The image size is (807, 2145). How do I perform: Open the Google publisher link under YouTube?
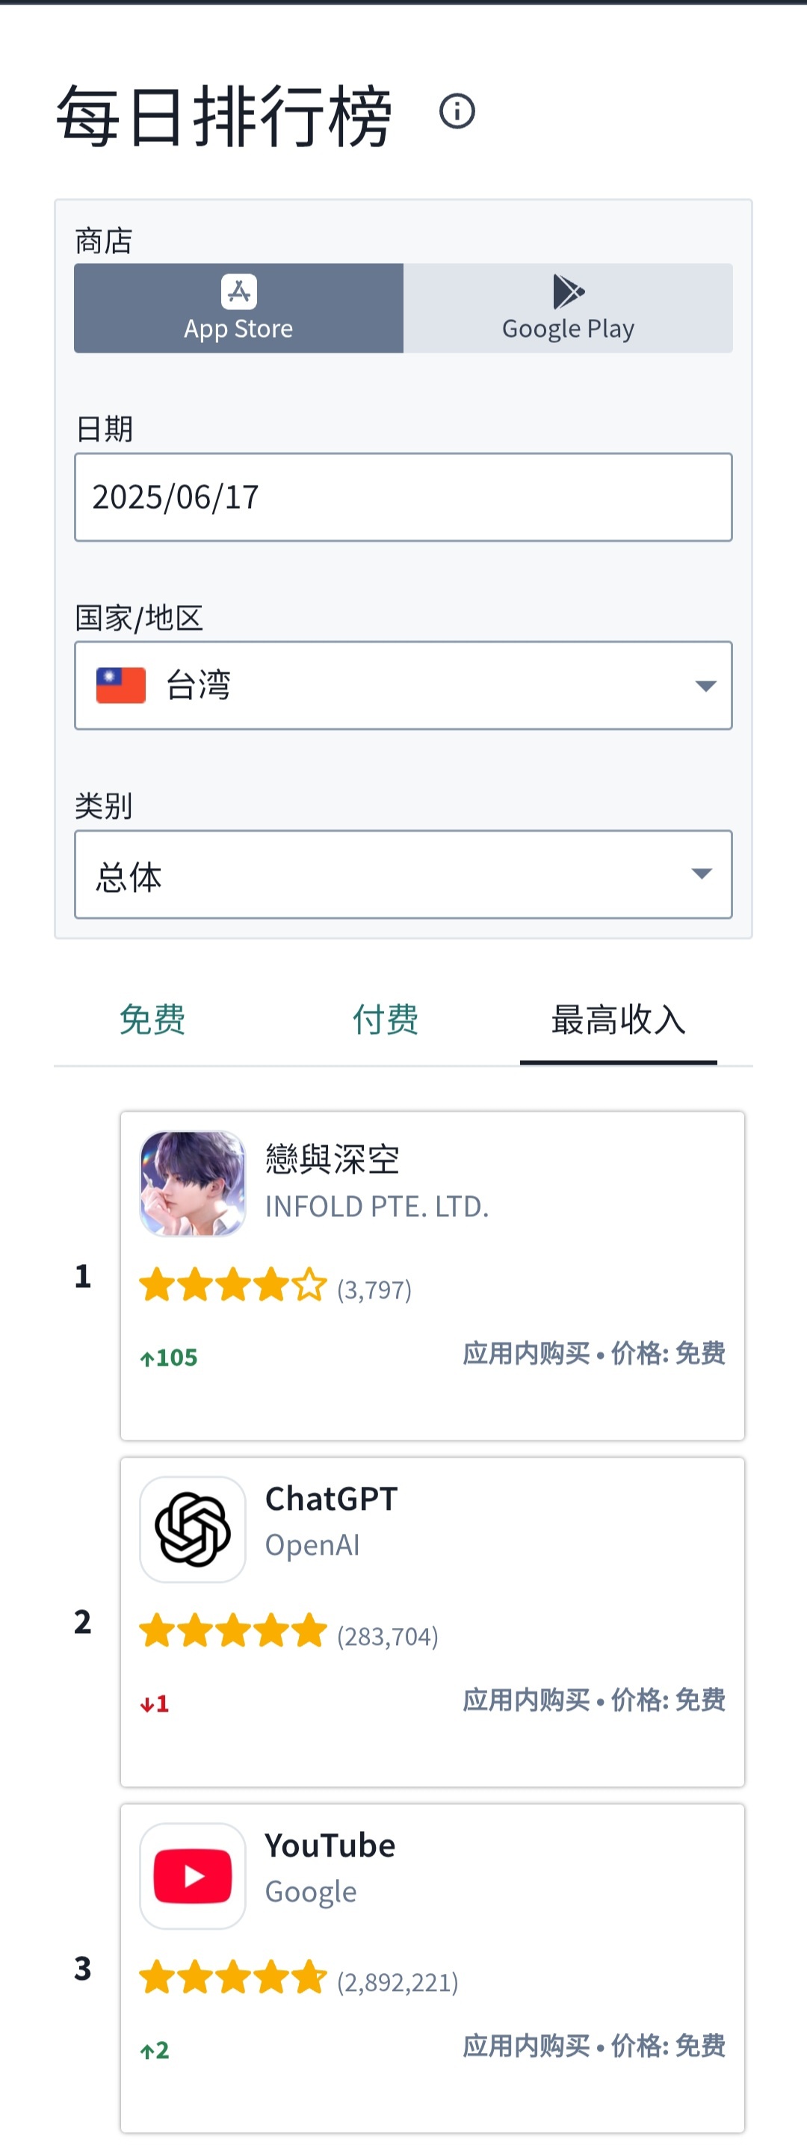[311, 1892]
